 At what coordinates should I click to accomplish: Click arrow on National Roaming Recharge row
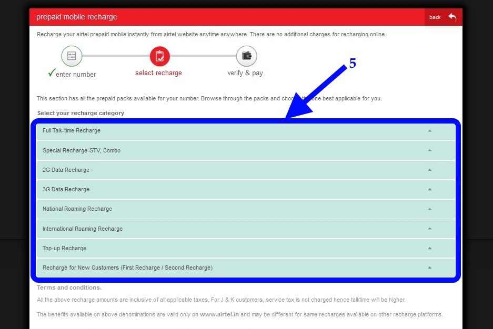(x=430, y=209)
